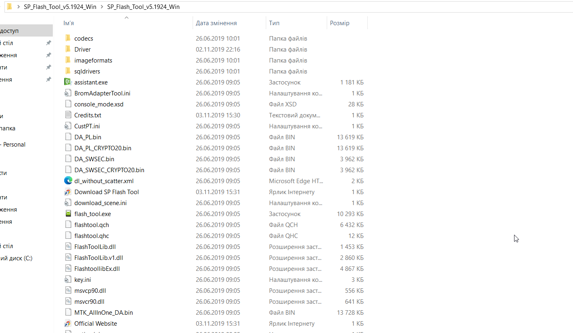Sort files by the Тип column header
Screen dimensions: 573x333
click(274, 23)
